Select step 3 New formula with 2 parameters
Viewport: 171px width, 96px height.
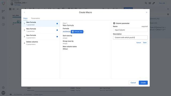[x=41, y=37]
